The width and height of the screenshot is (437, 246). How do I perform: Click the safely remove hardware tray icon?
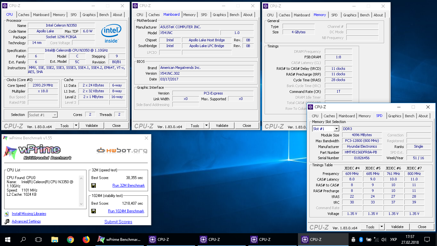tap(353, 239)
